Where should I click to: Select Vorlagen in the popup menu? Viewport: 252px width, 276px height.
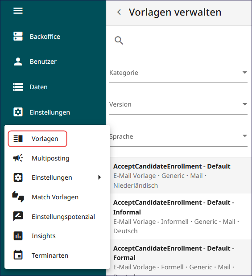tap(37, 139)
